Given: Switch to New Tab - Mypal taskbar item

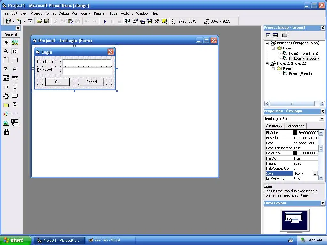Looking at the screenshot, I should [110, 240].
